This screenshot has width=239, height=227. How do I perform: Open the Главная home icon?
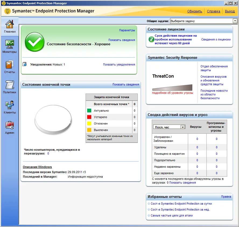point(10,25)
